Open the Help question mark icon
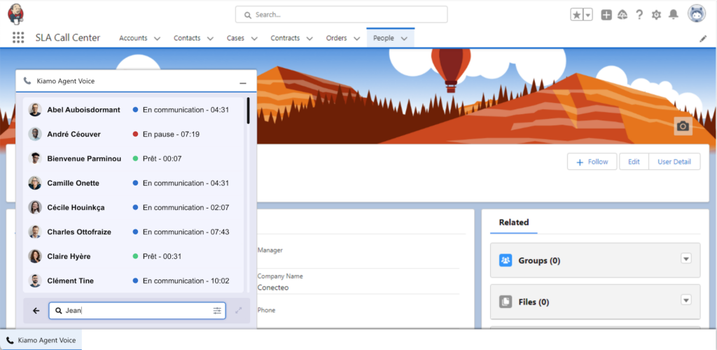Screen dimensions: 717x350 pos(639,15)
